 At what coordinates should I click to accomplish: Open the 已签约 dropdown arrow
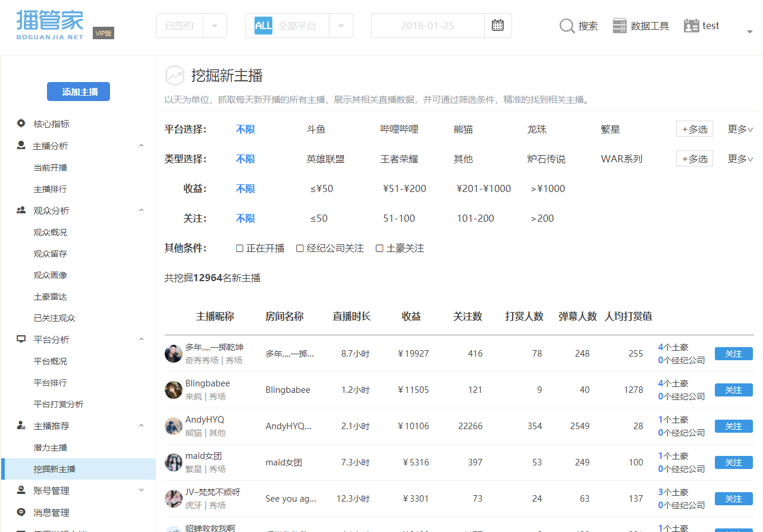pyautogui.click(x=215, y=26)
